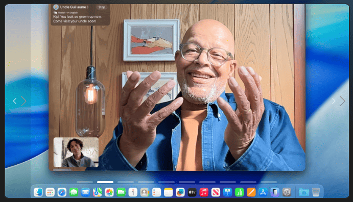Open the News app icon
The height and width of the screenshot is (202, 353).
(216, 192)
